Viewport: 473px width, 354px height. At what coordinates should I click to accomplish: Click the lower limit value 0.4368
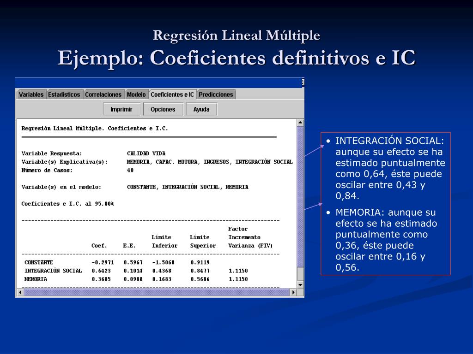click(162, 271)
